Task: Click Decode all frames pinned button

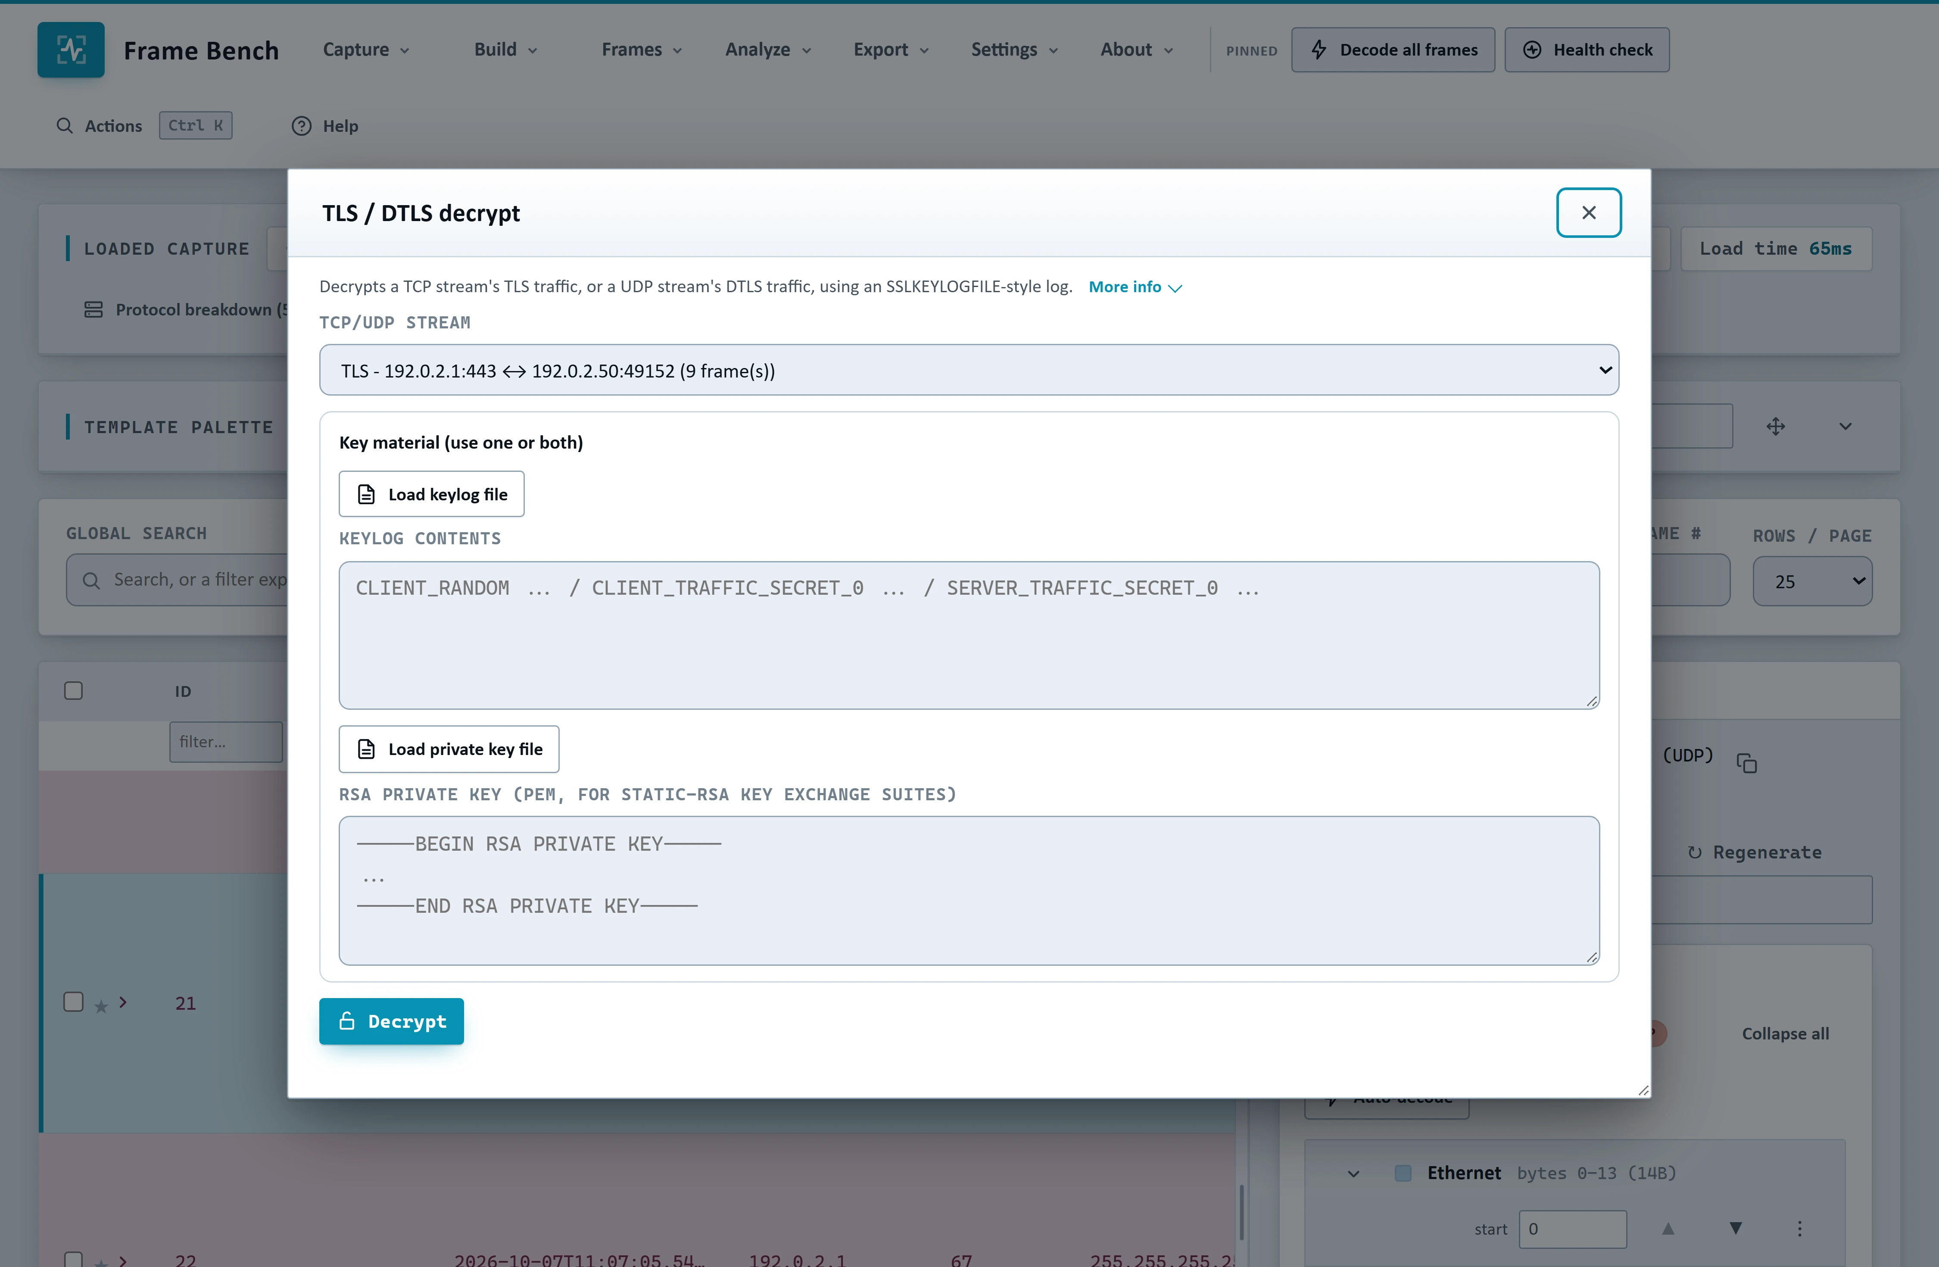Action: 1392,50
